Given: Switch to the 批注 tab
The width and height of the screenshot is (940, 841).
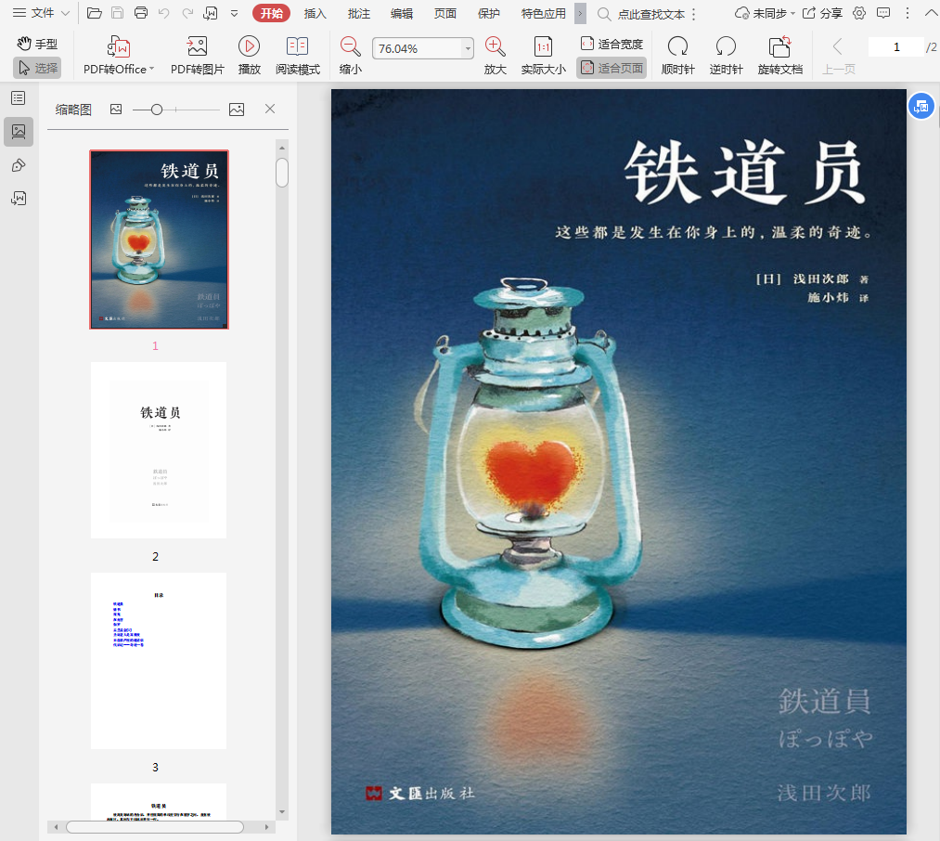Looking at the screenshot, I should click(x=358, y=13).
